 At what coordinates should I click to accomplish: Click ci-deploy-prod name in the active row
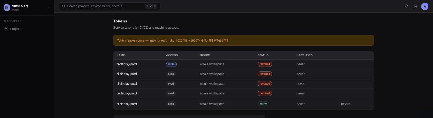(127, 104)
